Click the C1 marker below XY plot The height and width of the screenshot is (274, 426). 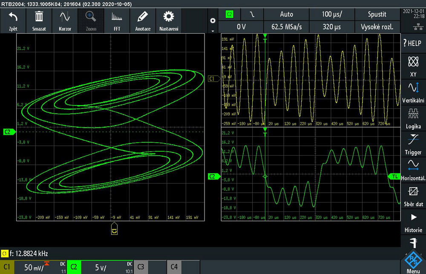[x=114, y=228]
